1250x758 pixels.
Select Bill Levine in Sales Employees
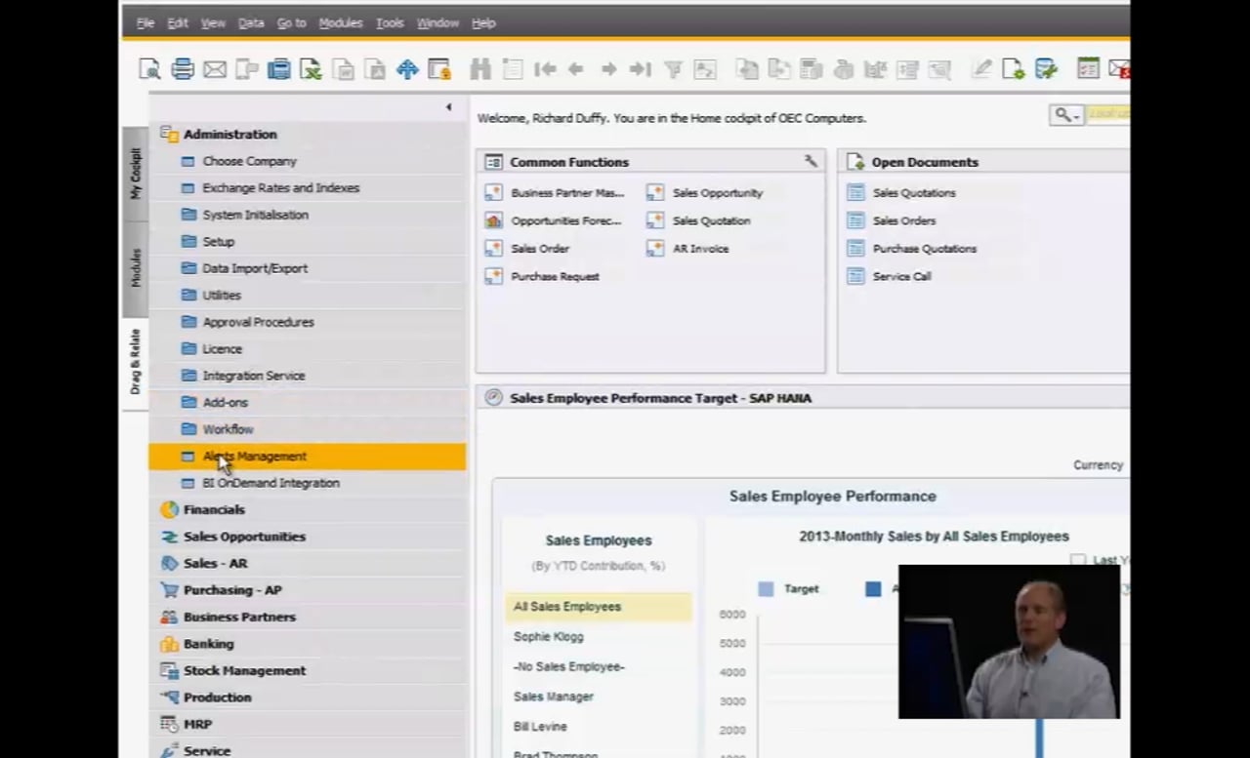pos(540,727)
